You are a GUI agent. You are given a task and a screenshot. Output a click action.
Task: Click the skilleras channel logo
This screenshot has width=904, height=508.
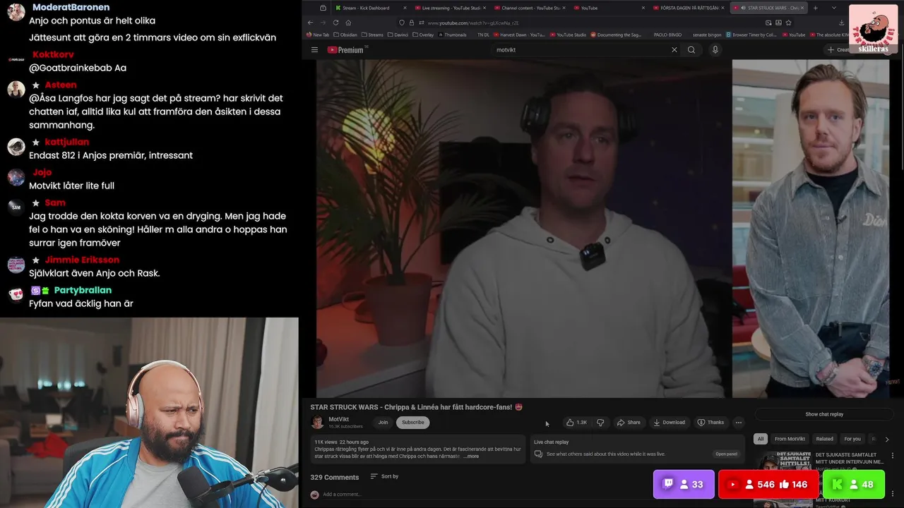pos(874,29)
